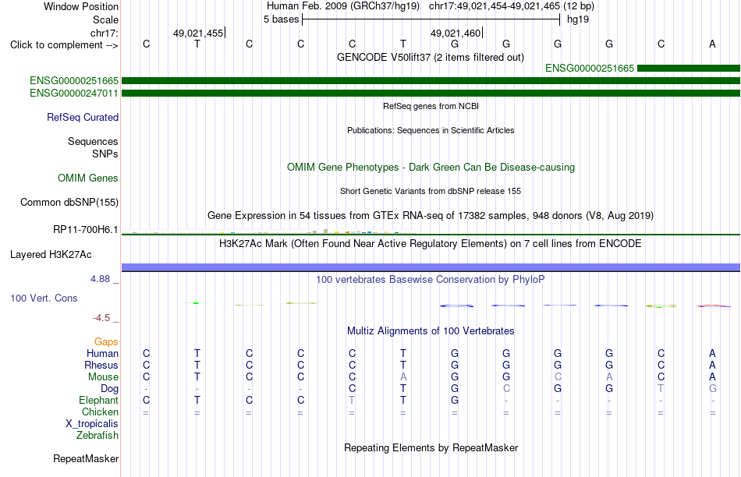
Task: Click the T base in Mouse row
Action: 197,377
